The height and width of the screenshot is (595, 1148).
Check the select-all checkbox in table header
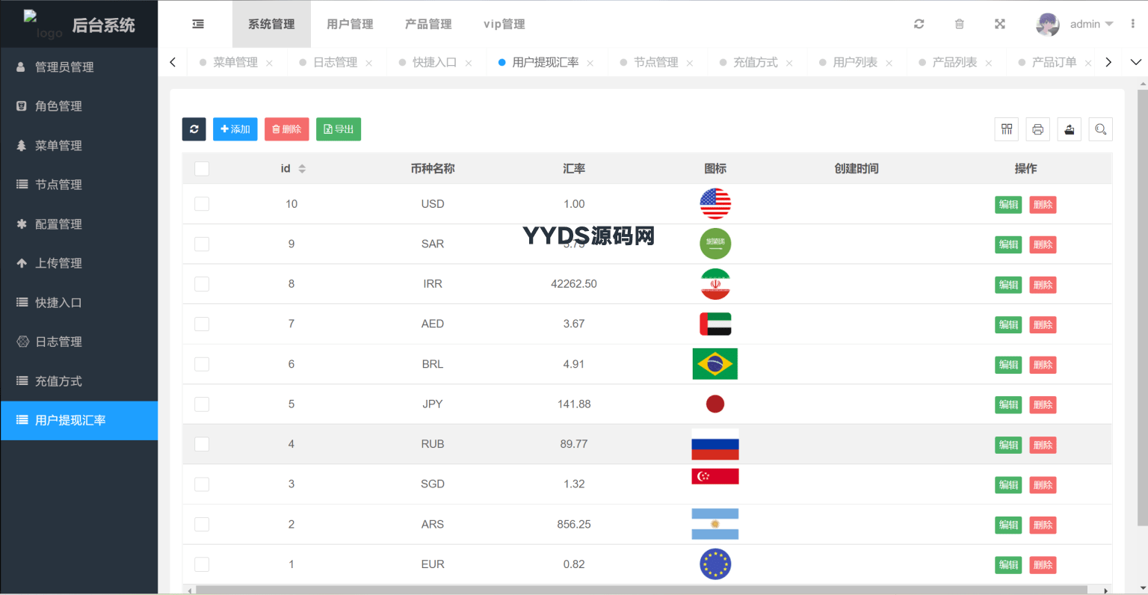tap(202, 169)
